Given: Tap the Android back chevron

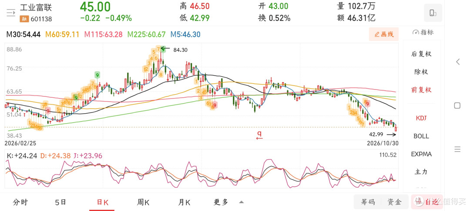Looking at the screenshot, I should pos(457,62).
